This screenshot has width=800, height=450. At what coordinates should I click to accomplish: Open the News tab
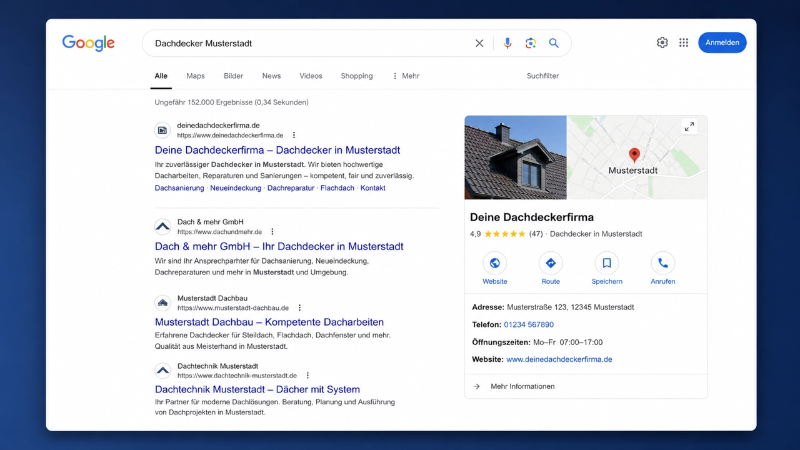point(271,76)
